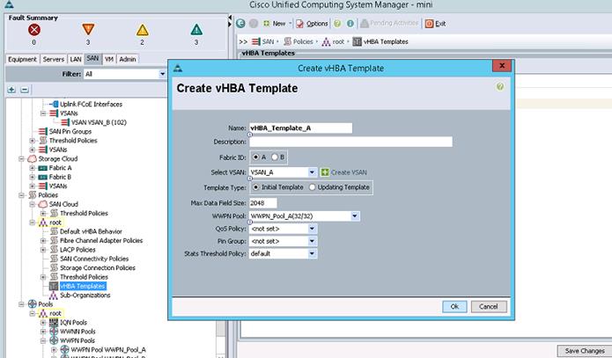Click the green help question icon in toolbar
Screen dimensions: 612x358
[x=337, y=24]
